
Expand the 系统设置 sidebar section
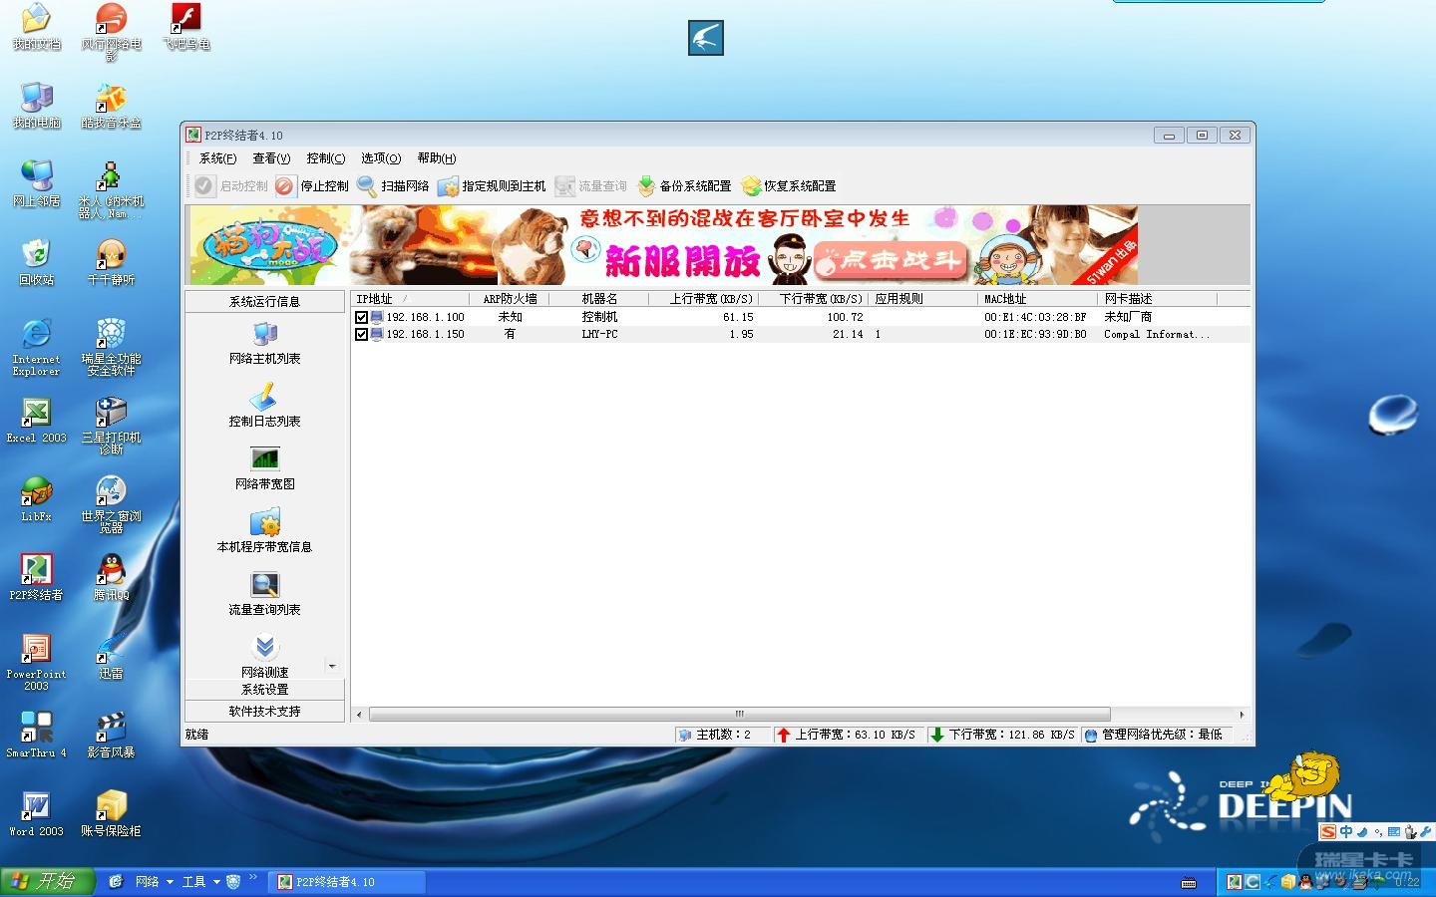(264, 689)
